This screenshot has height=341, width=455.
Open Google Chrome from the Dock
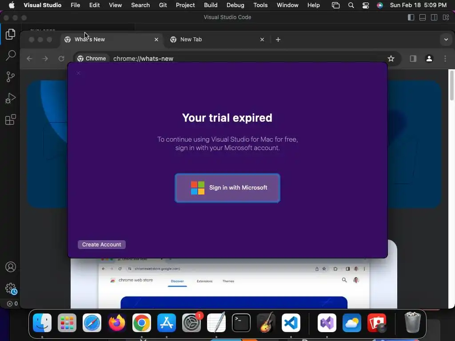[142, 323]
